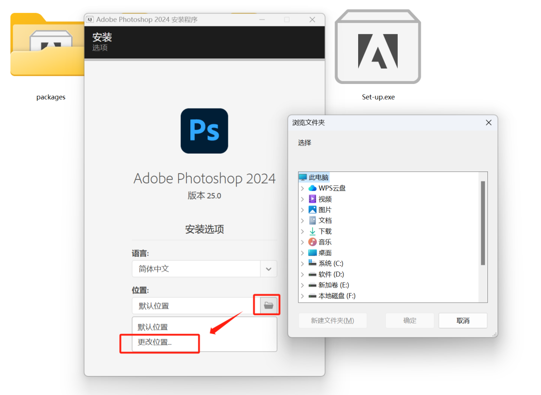Click the 下载 download arrow icon
Screen dimensions: 541x395
pyautogui.click(x=312, y=231)
